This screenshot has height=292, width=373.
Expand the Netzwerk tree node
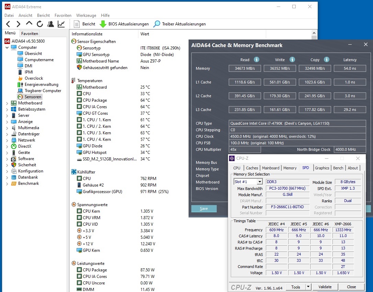click(7, 141)
